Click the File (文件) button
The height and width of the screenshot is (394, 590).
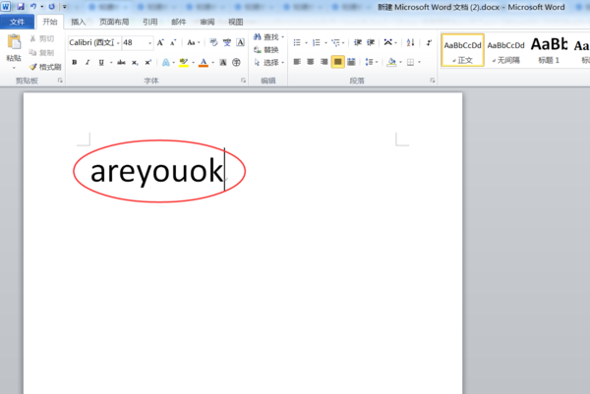(x=17, y=21)
